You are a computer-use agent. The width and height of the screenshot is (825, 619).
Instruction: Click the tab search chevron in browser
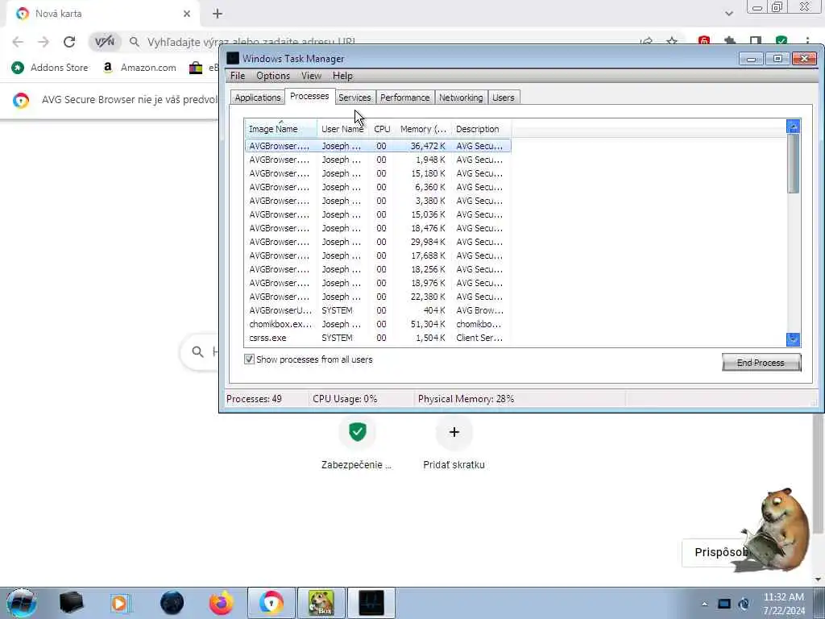coord(728,15)
